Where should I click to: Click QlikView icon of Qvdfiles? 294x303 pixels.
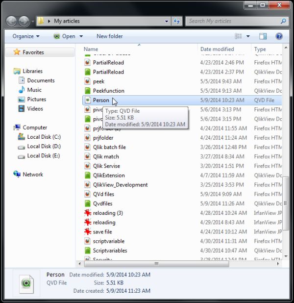coord(88,203)
